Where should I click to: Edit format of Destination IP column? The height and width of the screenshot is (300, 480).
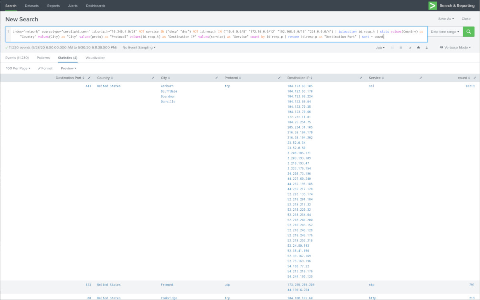(x=361, y=78)
